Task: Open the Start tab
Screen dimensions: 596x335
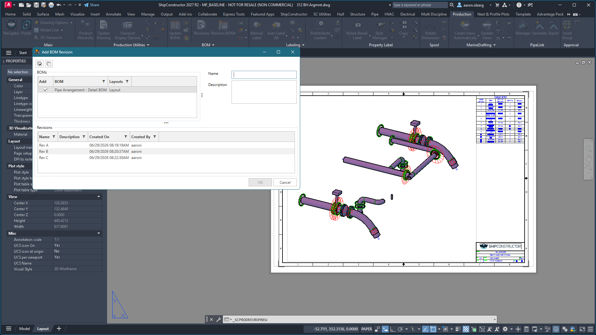Action: click(23, 52)
